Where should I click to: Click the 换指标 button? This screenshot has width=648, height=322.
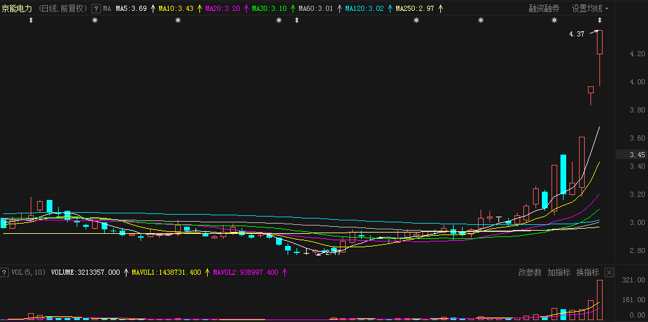click(x=587, y=273)
